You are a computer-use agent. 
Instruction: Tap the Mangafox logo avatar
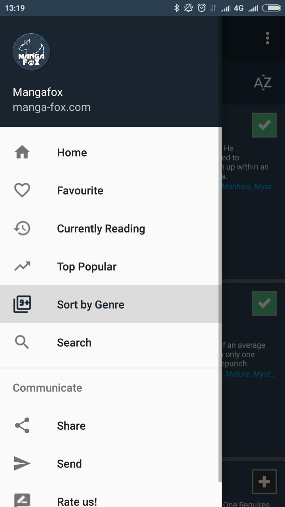(x=31, y=52)
